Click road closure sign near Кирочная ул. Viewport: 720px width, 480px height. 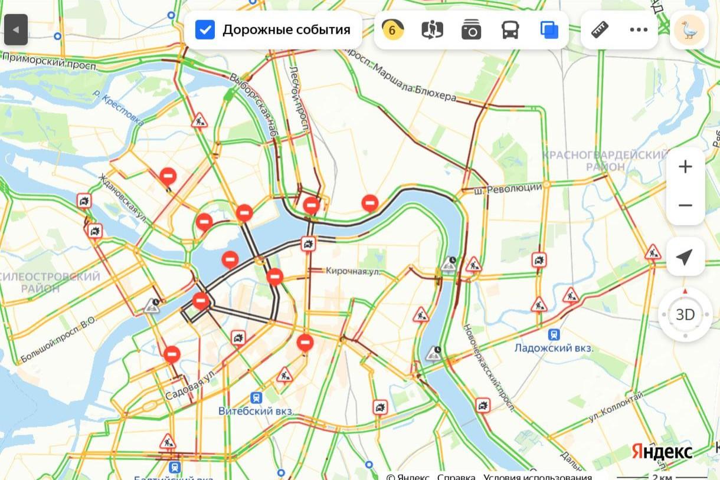pyautogui.click(x=274, y=276)
